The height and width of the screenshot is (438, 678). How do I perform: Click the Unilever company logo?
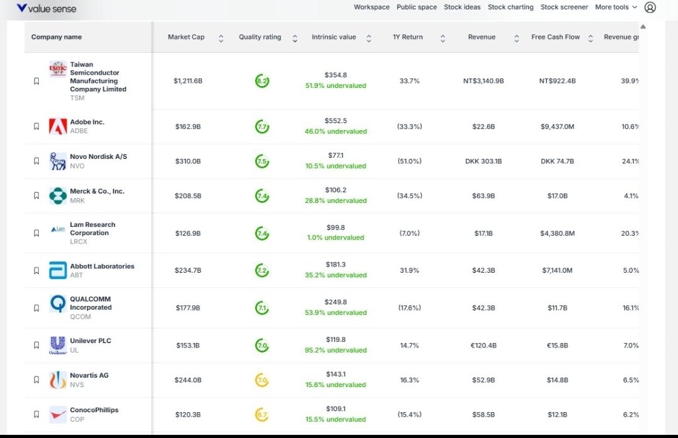(x=58, y=345)
